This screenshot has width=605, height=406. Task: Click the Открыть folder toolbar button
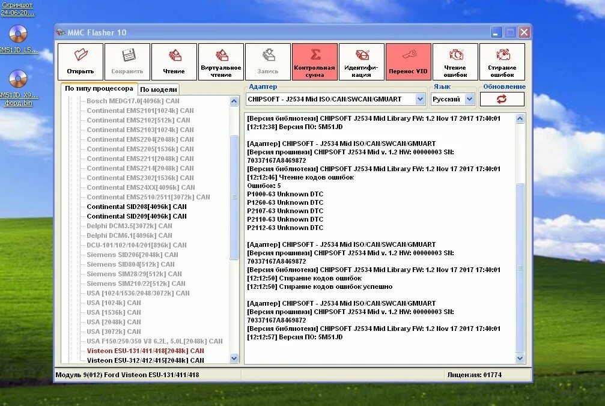coord(81,62)
